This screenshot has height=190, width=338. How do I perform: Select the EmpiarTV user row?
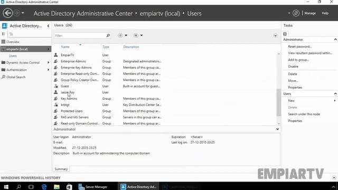pos(165,55)
